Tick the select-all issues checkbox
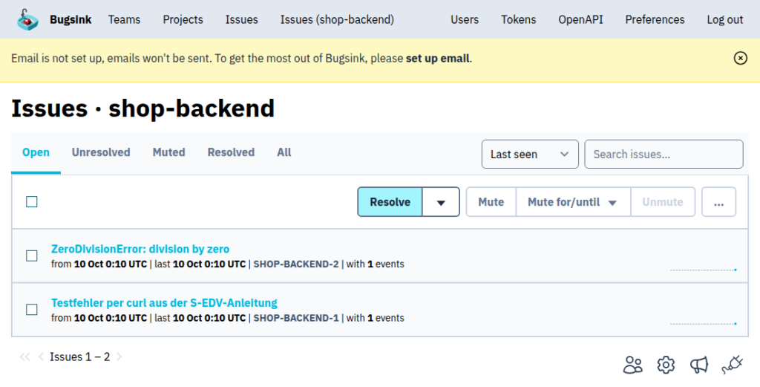The width and height of the screenshot is (760, 387). coord(31,202)
